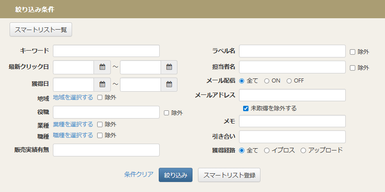Image resolution: width=385 pixels, height=192 pixels.
Task: Open the 職種を選択する link
Action: (73, 135)
